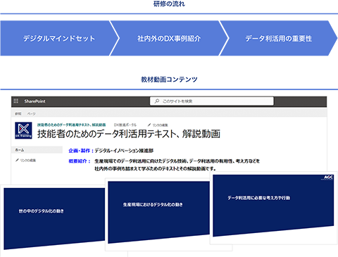Click the pencil icon beside top リンクの編集
Image resolution: width=338 pixels, height=257 pixels.
[x=149, y=125]
